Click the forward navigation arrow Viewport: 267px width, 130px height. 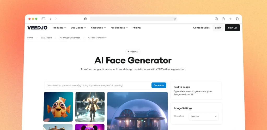56,19
